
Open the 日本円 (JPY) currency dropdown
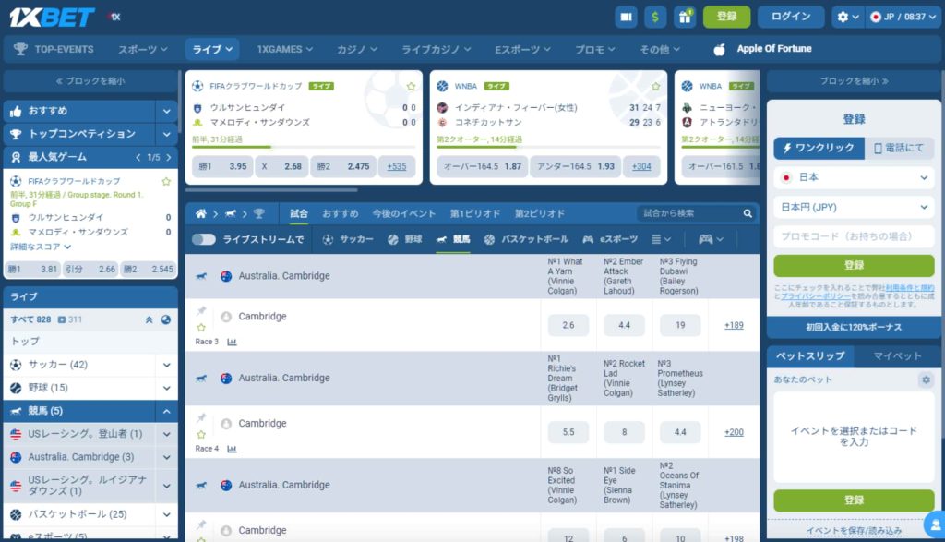854,208
